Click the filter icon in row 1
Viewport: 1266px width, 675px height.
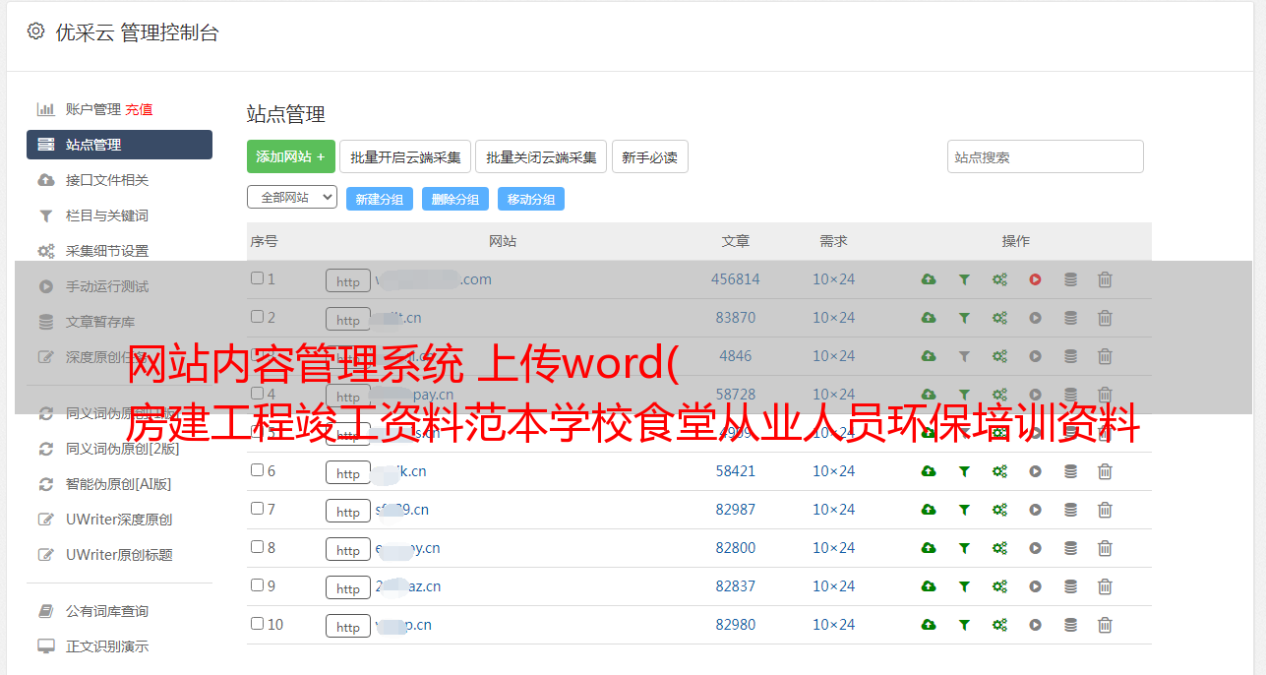pos(964,279)
